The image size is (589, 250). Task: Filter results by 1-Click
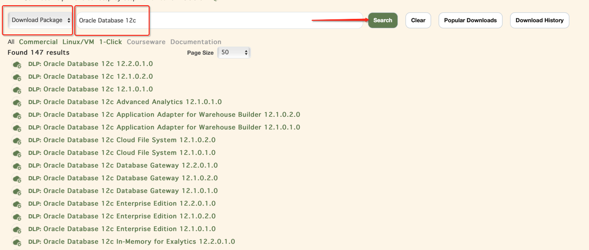click(x=111, y=42)
